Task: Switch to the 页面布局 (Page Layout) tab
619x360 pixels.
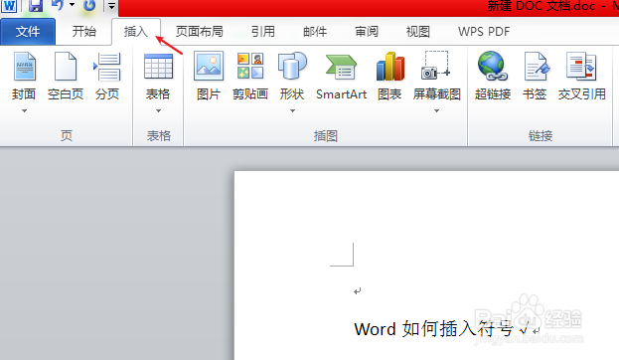Action: point(200,31)
